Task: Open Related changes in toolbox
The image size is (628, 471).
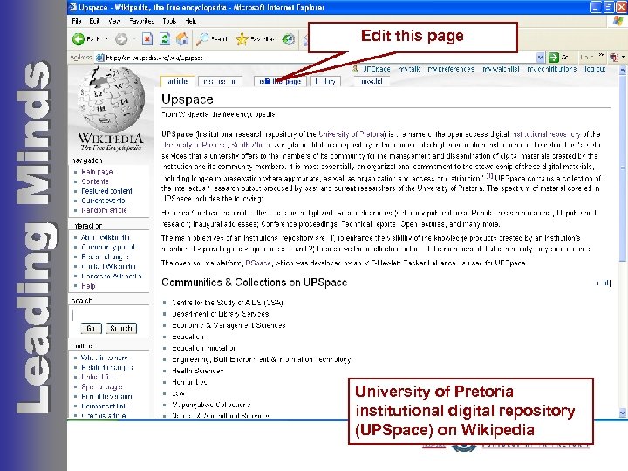Action: click(107, 367)
